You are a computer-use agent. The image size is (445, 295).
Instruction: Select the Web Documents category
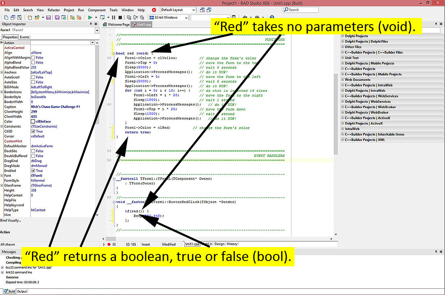[x=358, y=79]
